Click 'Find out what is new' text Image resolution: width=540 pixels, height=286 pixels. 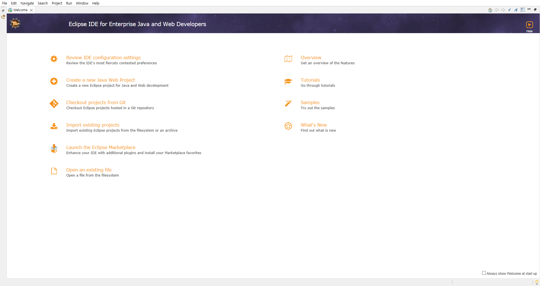click(318, 131)
